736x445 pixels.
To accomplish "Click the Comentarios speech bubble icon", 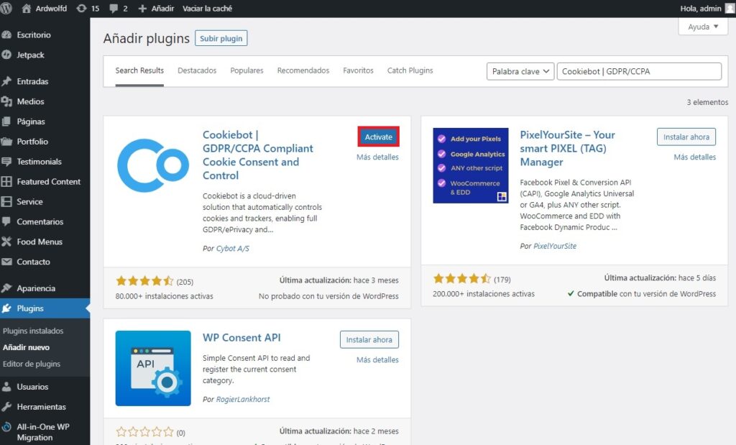I will [6, 221].
